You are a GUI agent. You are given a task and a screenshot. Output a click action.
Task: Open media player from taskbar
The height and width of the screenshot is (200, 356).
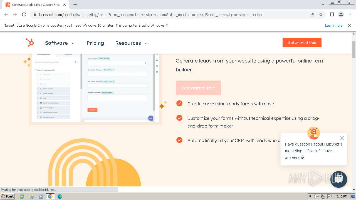click(x=41, y=196)
